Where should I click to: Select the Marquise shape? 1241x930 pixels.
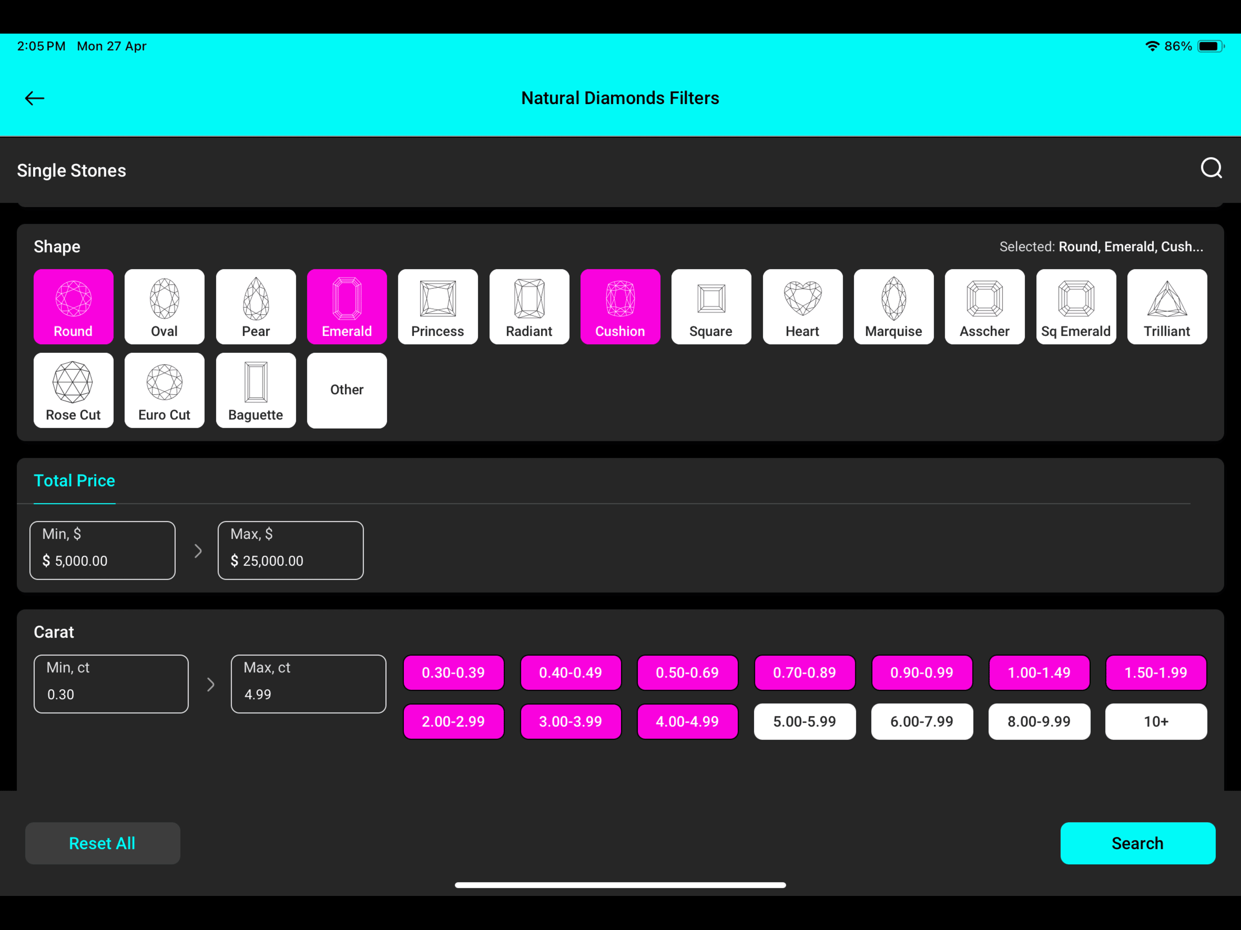[893, 306]
